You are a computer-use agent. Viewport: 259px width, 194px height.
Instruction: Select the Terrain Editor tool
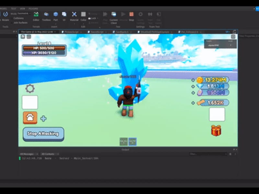pyautogui.click(x=36, y=15)
